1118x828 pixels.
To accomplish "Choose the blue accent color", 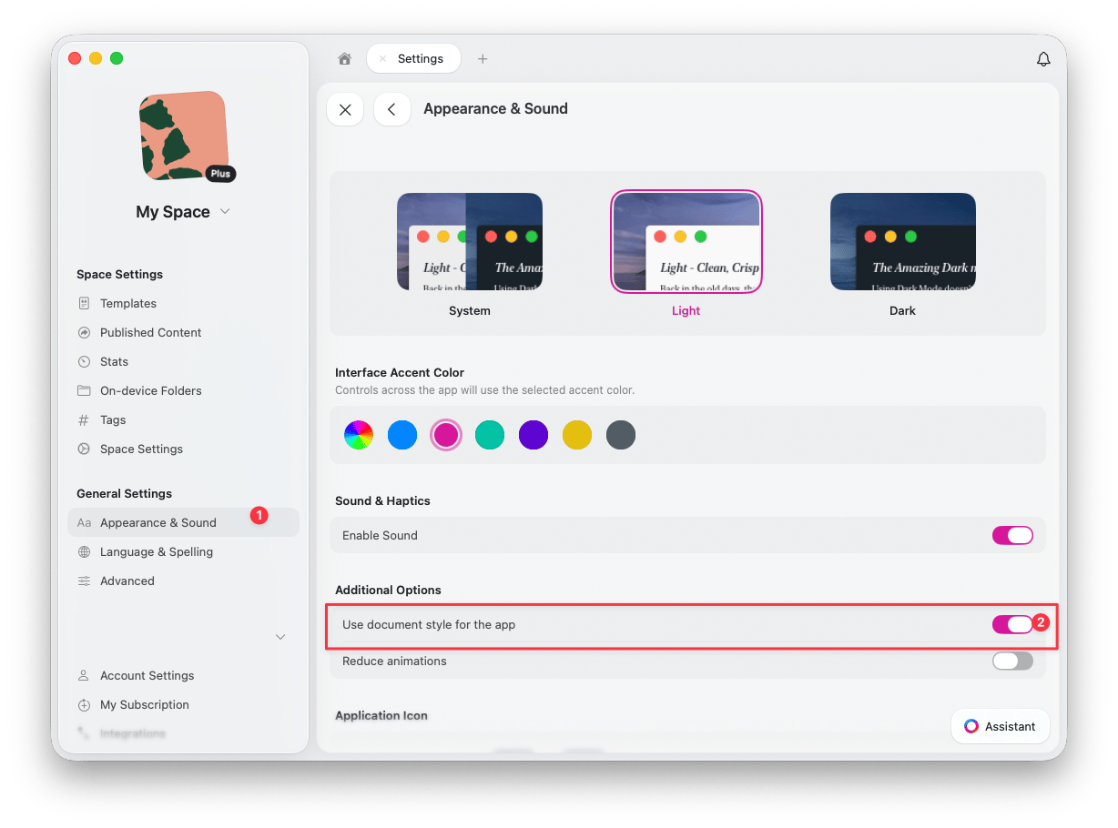I will [x=402, y=435].
